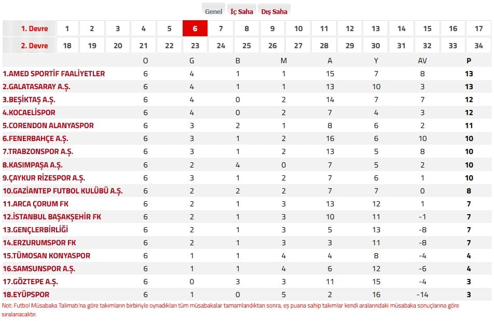The height and width of the screenshot is (321, 494).
Task: Select week 18 in 2. Devre
Action: coord(67,46)
